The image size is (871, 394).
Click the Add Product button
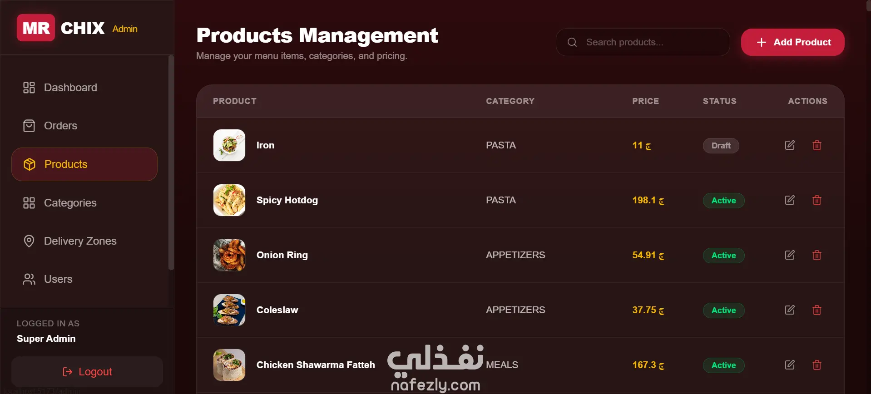click(x=792, y=42)
